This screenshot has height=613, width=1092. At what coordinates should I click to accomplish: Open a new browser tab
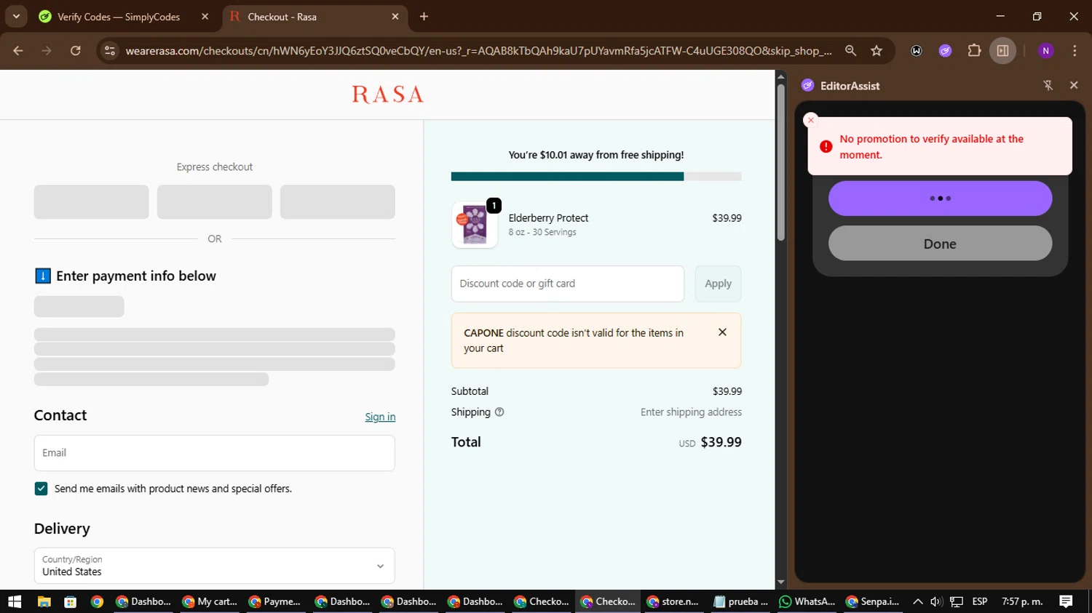click(424, 17)
